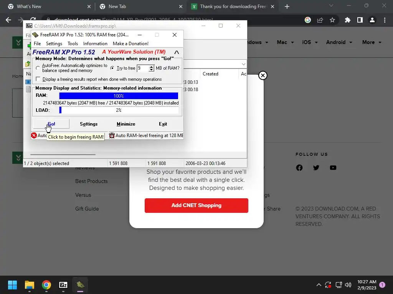Show hidden system tray icons

319,285
